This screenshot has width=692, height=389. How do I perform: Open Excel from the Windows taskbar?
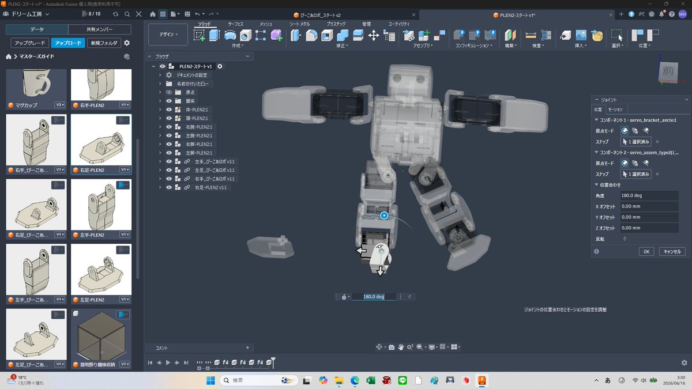point(371,380)
